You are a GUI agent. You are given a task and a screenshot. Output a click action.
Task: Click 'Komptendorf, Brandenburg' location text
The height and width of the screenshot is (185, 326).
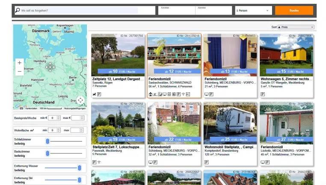(222, 151)
